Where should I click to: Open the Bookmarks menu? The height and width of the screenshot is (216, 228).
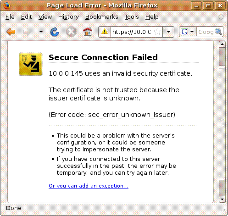coord(102,17)
